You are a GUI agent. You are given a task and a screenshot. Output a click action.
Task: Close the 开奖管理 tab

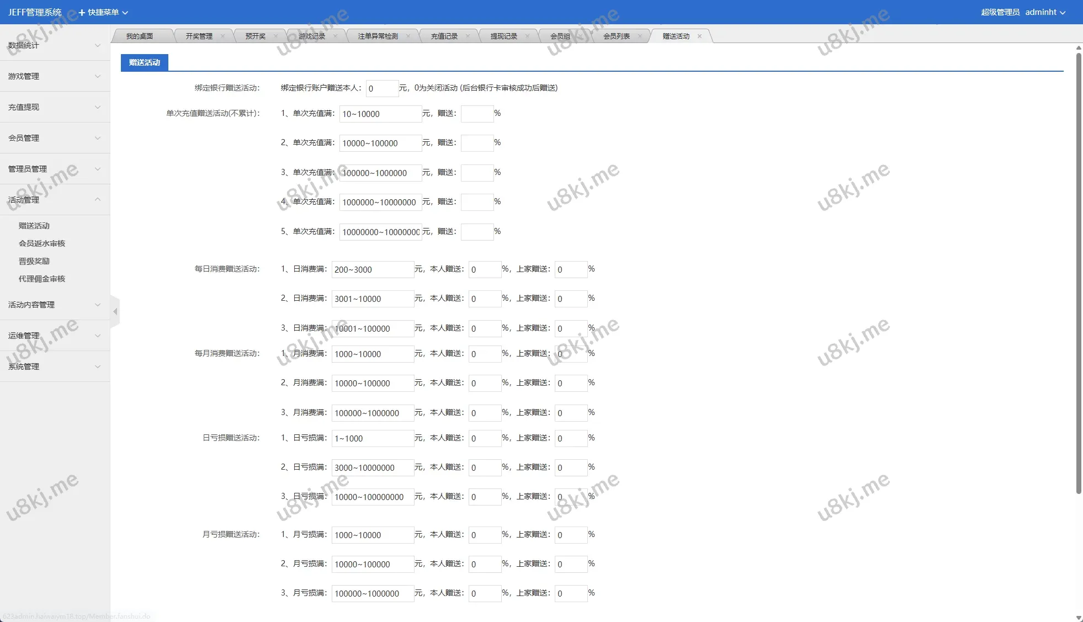pos(222,36)
